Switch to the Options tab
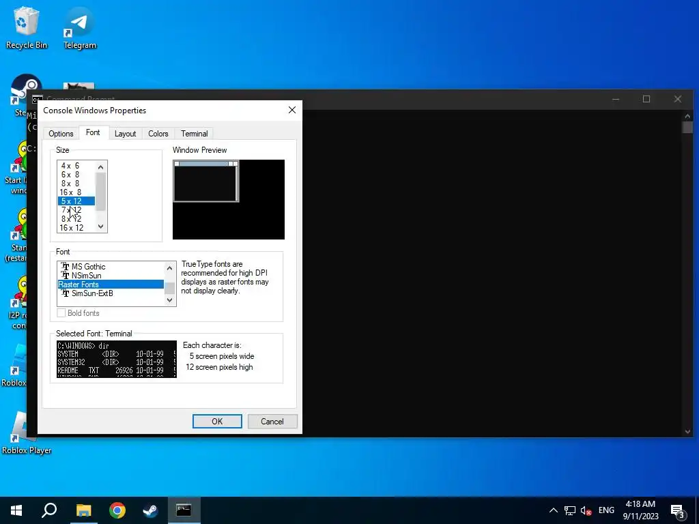Viewport: 699px width, 524px height. pyautogui.click(x=61, y=134)
